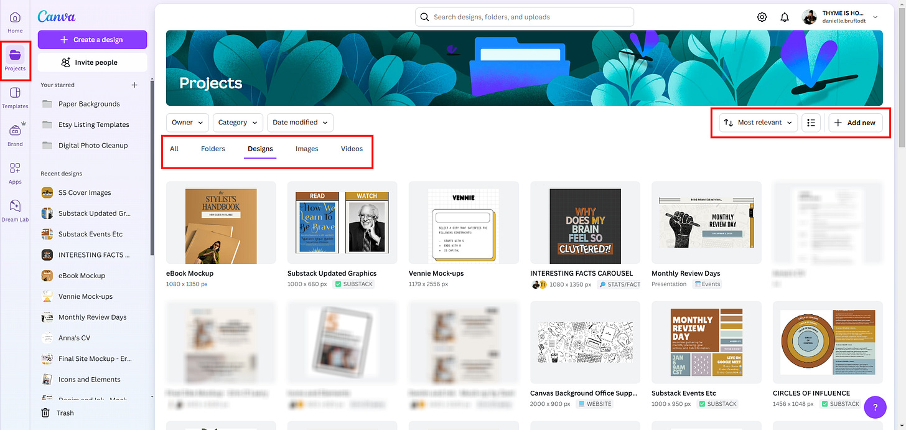Screen dimensions: 906x430
Task: Click the Paper Backgrounds folder icon
Action: click(x=47, y=104)
